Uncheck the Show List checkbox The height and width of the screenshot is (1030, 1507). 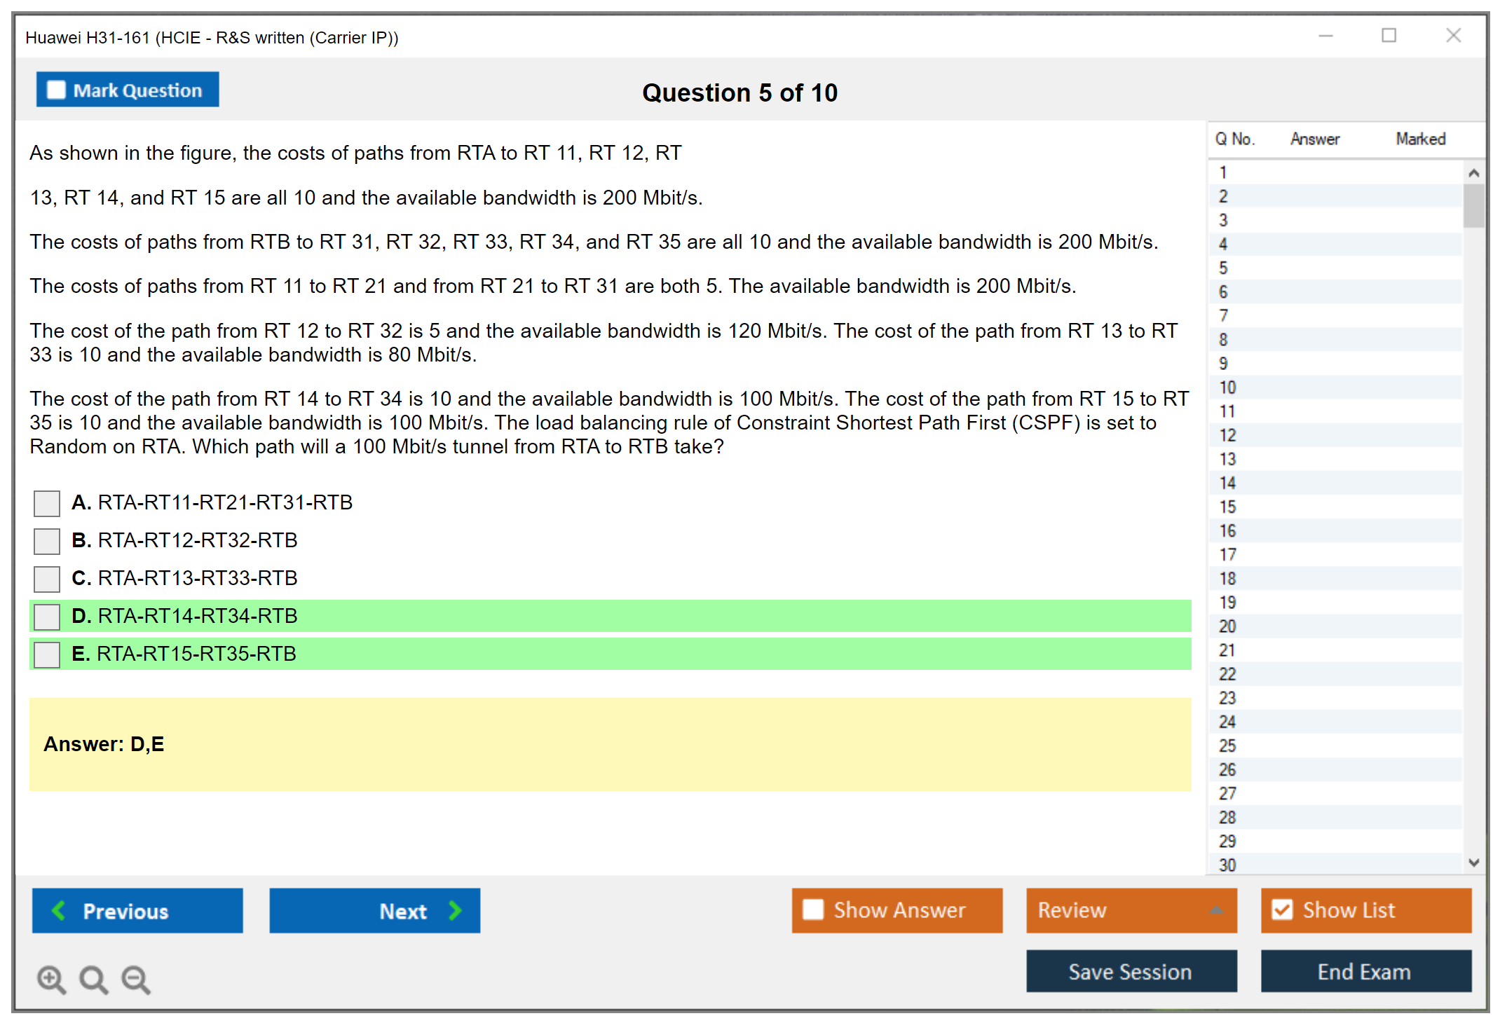(x=1282, y=909)
